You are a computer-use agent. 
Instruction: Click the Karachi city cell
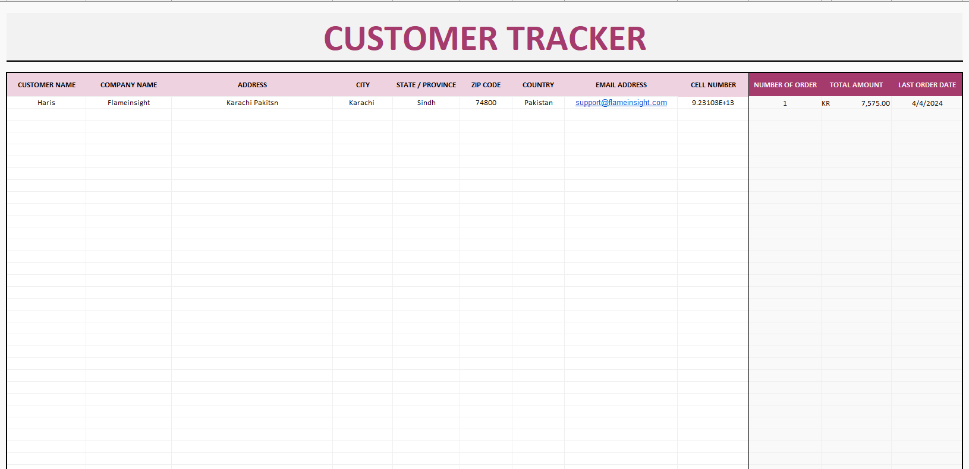pyautogui.click(x=362, y=103)
